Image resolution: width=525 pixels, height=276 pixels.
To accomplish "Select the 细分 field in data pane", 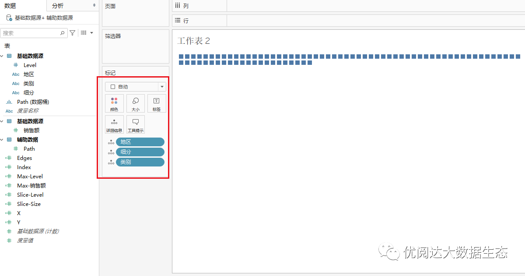I will tap(29, 93).
